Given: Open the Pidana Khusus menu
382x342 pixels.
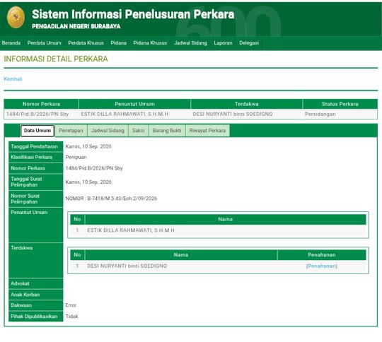Looking at the screenshot, I should pyautogui.click(x=150, y=43).
